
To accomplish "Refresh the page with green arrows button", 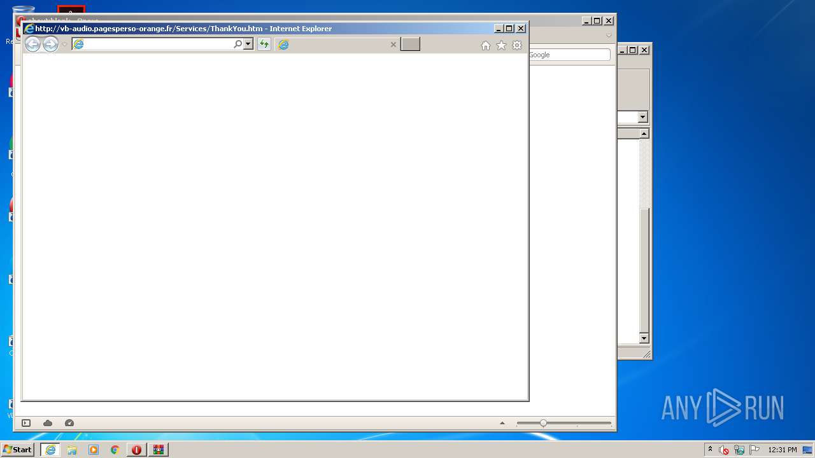I will (264, 44).
